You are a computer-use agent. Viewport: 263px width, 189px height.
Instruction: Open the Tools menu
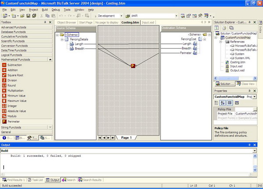coord(67,10)
